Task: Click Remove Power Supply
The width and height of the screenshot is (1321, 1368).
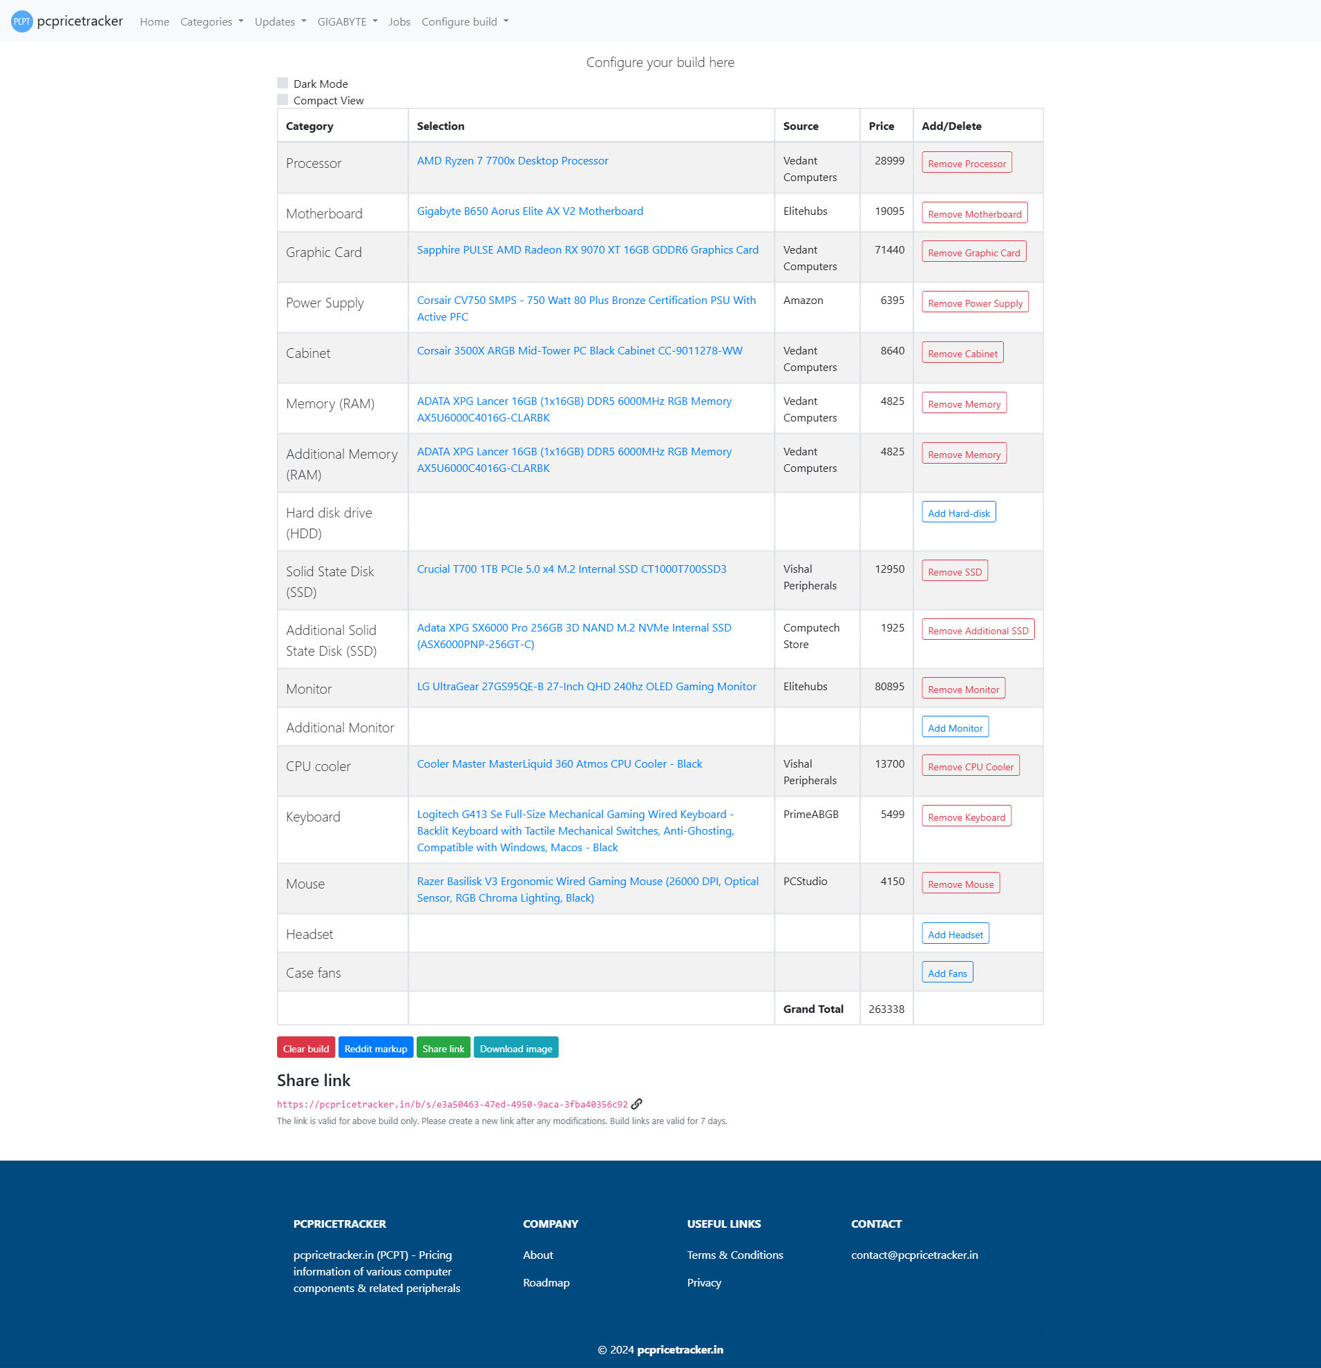Action: tap(975, 303)
